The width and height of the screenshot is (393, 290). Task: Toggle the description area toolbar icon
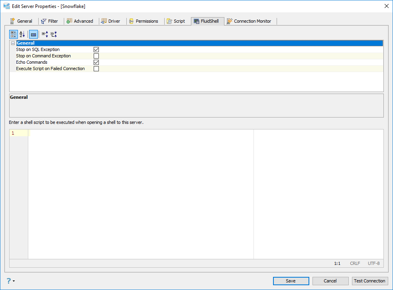[33, 34]
